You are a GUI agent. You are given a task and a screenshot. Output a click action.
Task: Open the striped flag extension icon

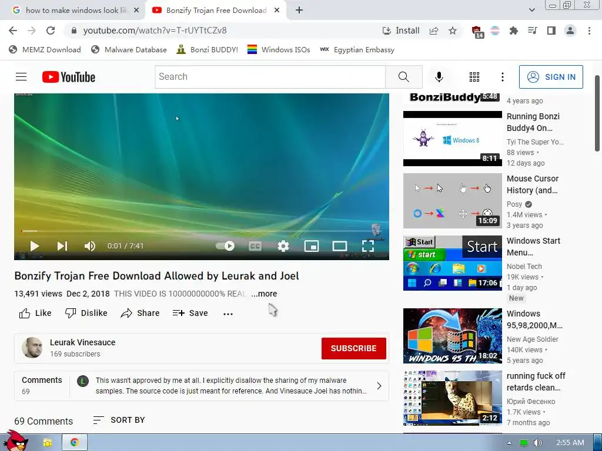point(495,31)
